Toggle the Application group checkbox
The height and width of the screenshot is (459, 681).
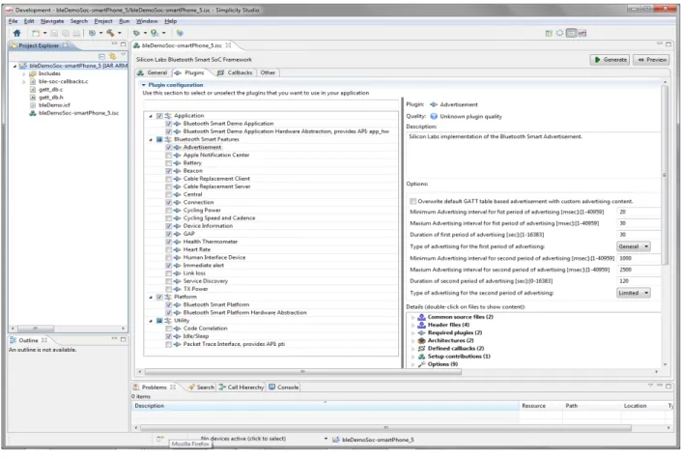159,116
